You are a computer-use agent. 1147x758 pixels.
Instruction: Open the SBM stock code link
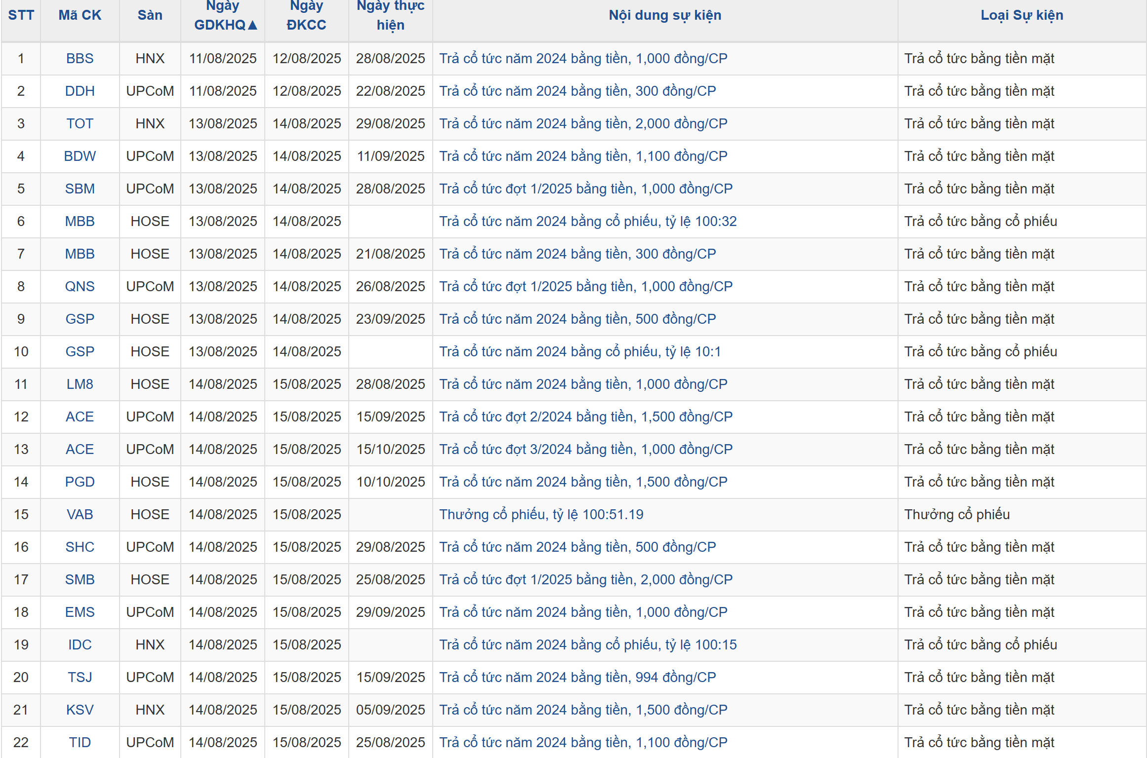80,189
